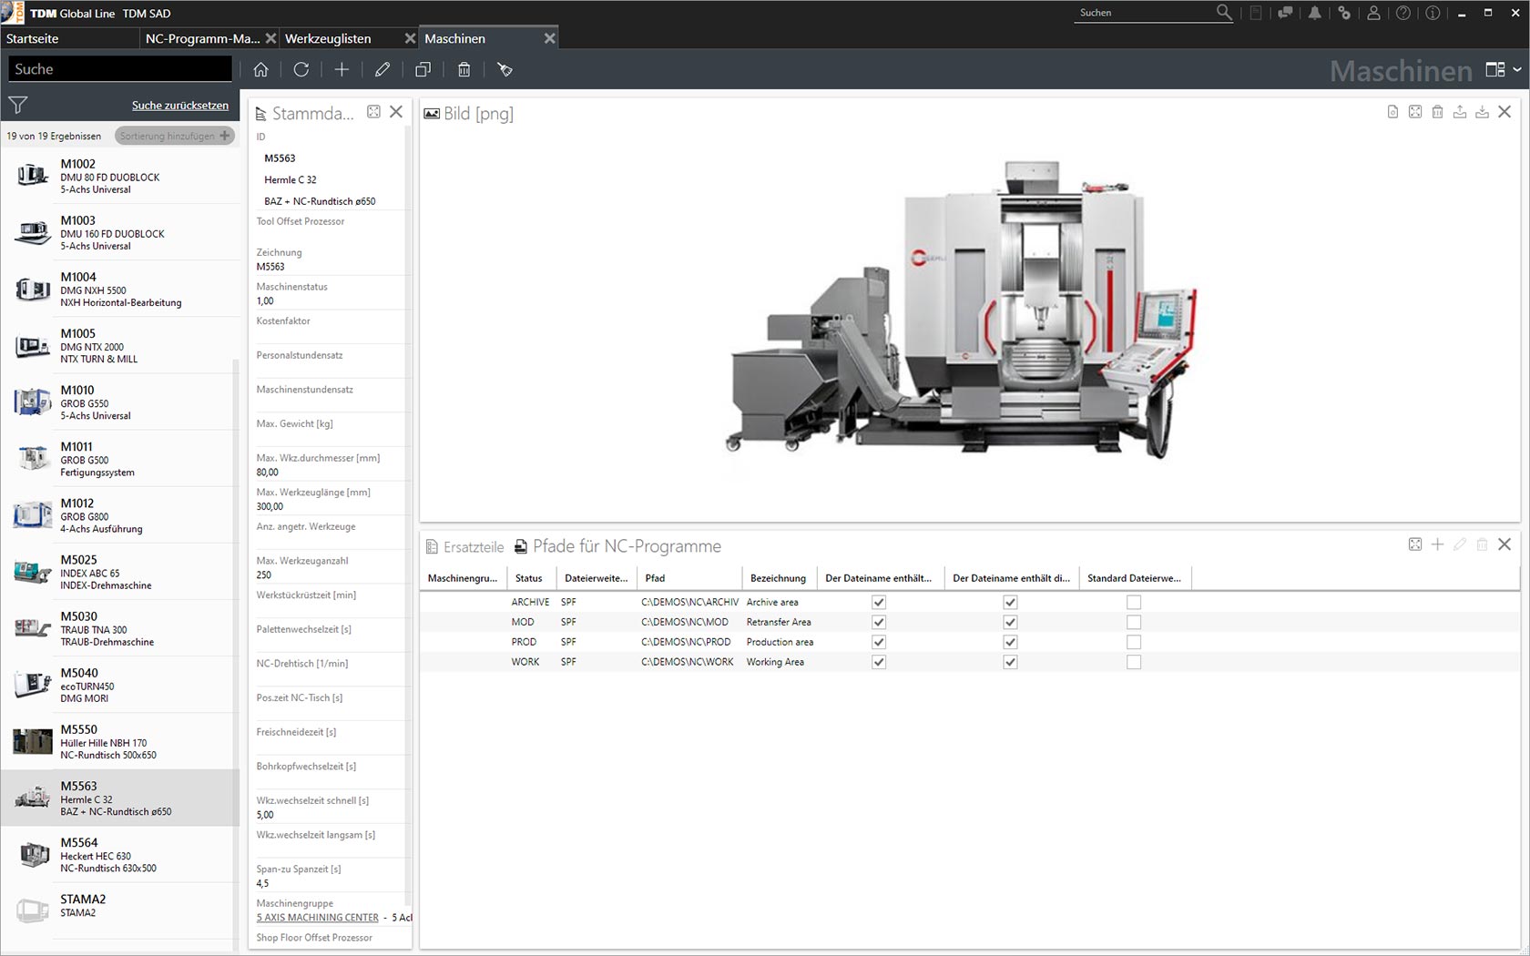Select machine M5564 Heckert HEC 630
The width and height of the screenshot is (1530, 956).
(118, 854)
